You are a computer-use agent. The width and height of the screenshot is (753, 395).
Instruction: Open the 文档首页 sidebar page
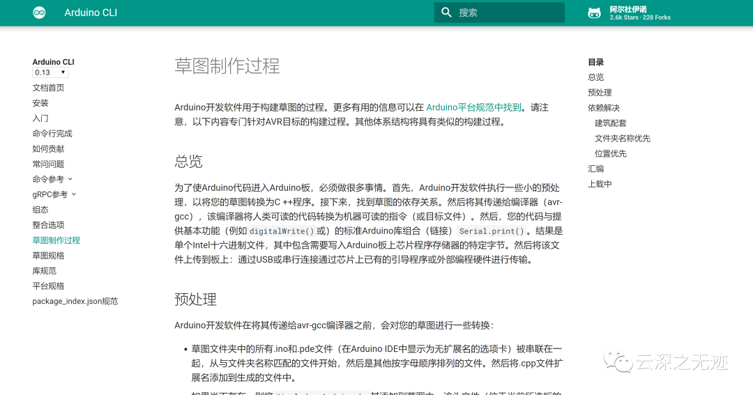(x=49, y=88)
